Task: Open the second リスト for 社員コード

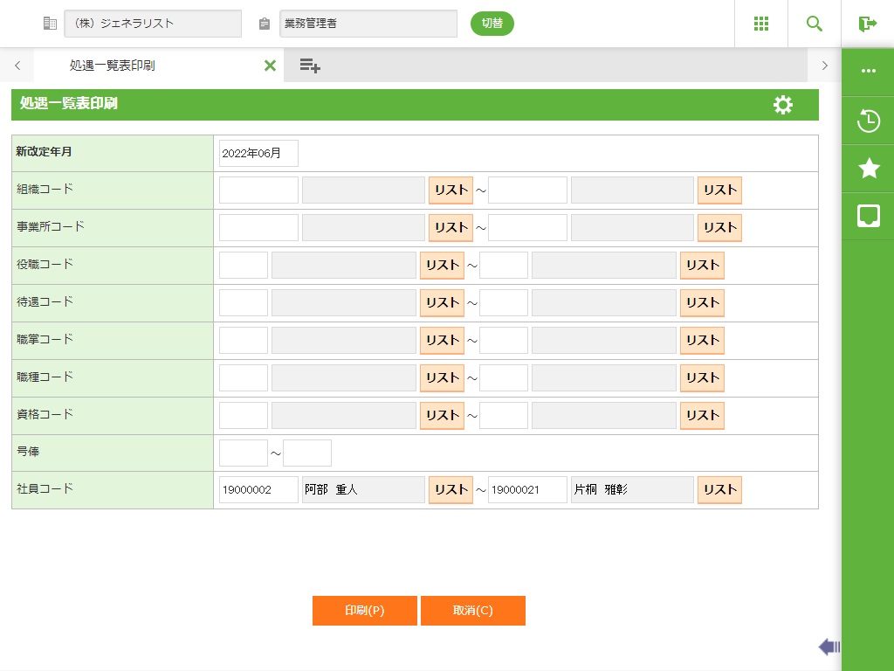Action: click(719, 490)
